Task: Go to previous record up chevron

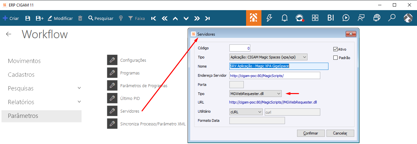Action: (175, 18)
